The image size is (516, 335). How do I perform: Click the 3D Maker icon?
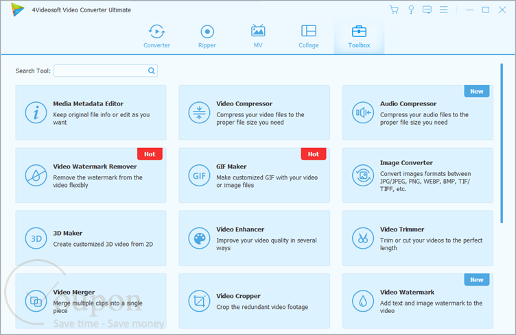36,238
